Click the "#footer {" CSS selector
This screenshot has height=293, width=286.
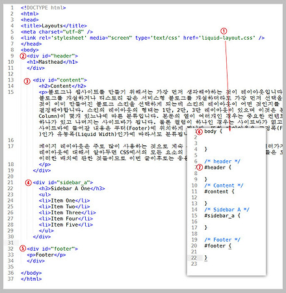[x=218, y=246]
